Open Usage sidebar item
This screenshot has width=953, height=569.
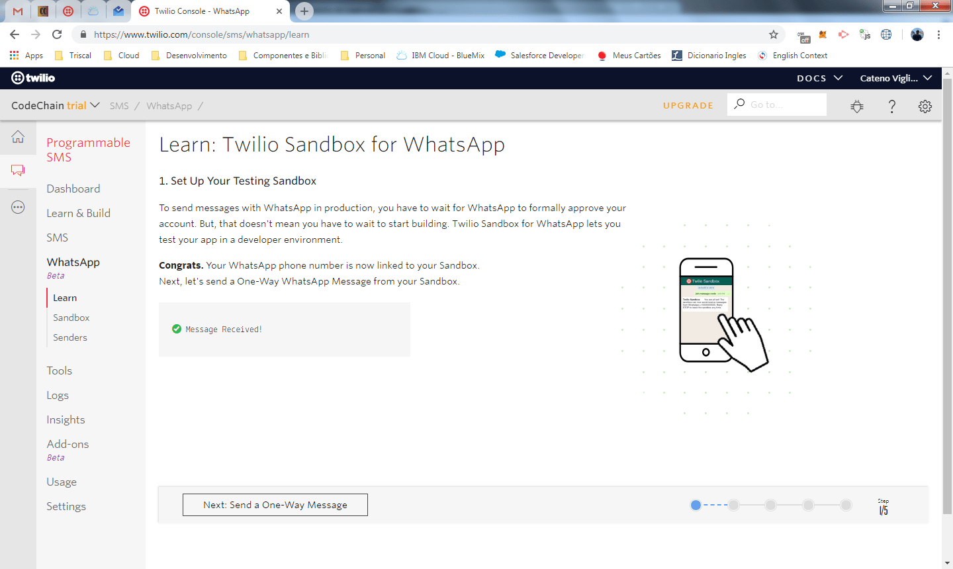point(62,482)
